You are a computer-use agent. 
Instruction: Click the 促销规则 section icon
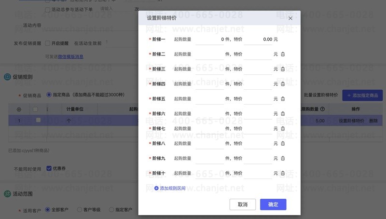pos(7,77)
